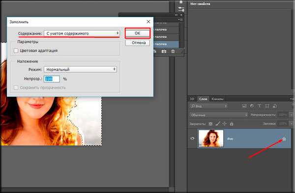295x193 pixels.
Task: Open the Содержание dropdown
Action: click(82, 33)
